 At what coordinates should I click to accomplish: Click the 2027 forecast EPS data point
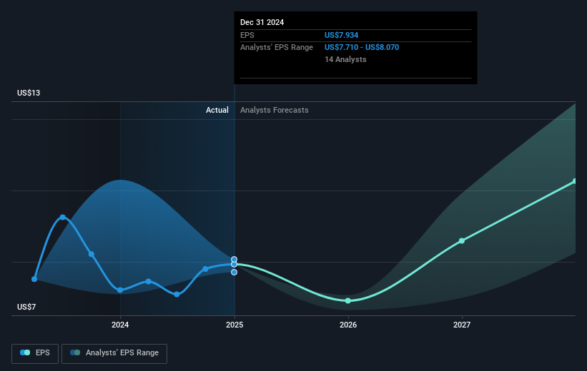pos(462,241)
